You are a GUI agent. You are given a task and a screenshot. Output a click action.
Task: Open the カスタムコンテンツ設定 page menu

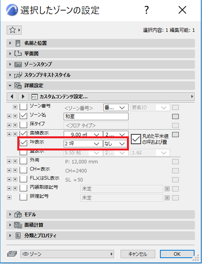[112, 97]
